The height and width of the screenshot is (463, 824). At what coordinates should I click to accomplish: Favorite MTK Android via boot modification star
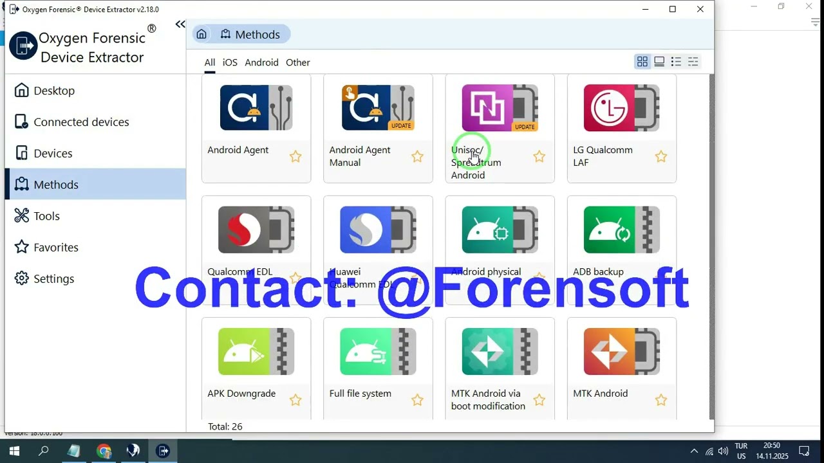tap(539, 400)
